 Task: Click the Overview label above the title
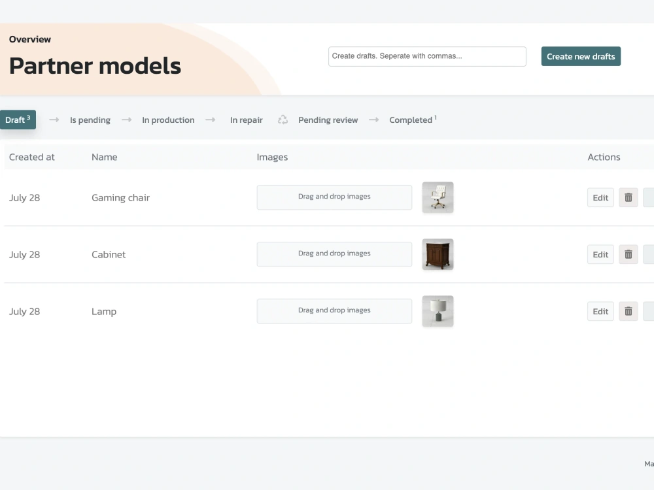pos(30,39)
